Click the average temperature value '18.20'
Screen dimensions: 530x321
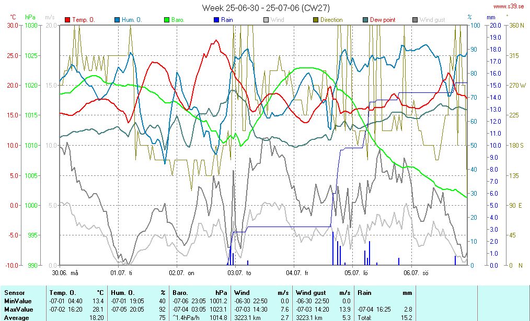coord(97,318)
